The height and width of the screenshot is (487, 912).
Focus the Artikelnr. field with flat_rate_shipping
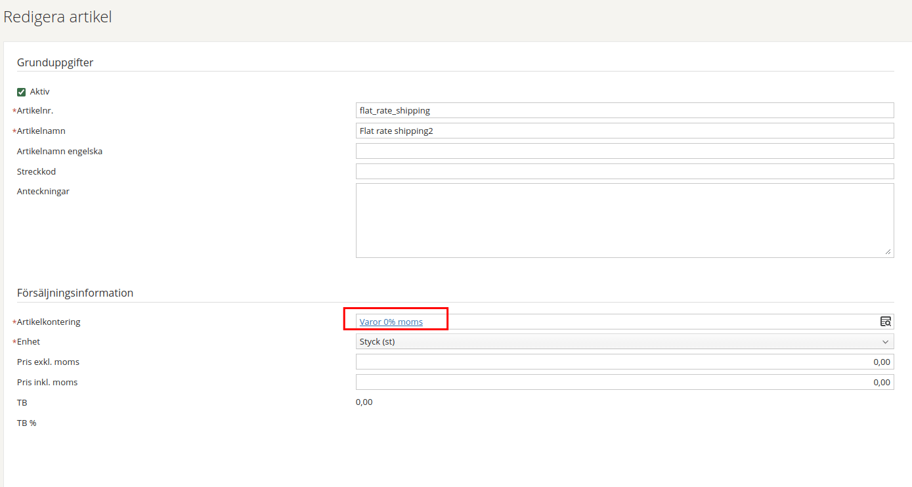tap(624, 110)
